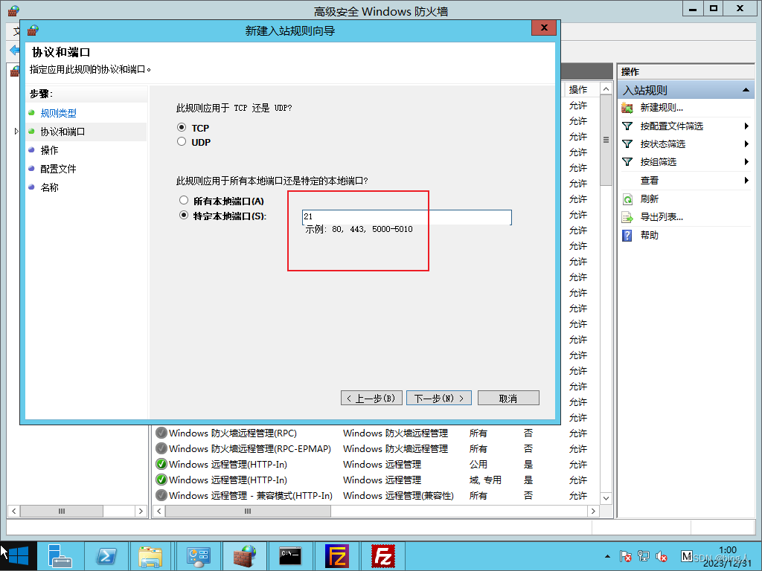Image resolution: width=762 pixels, height=571 pixels.
Task: Click rules list horizontal scrollbar thumb
Action: tap(248, 511)
